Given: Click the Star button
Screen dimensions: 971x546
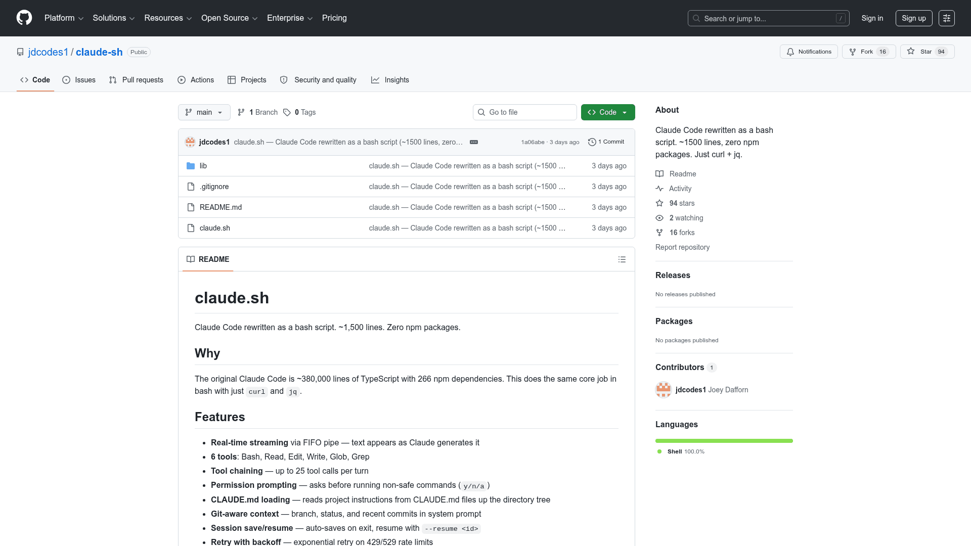Looking at the screenshot, I should tap(926, 52).
